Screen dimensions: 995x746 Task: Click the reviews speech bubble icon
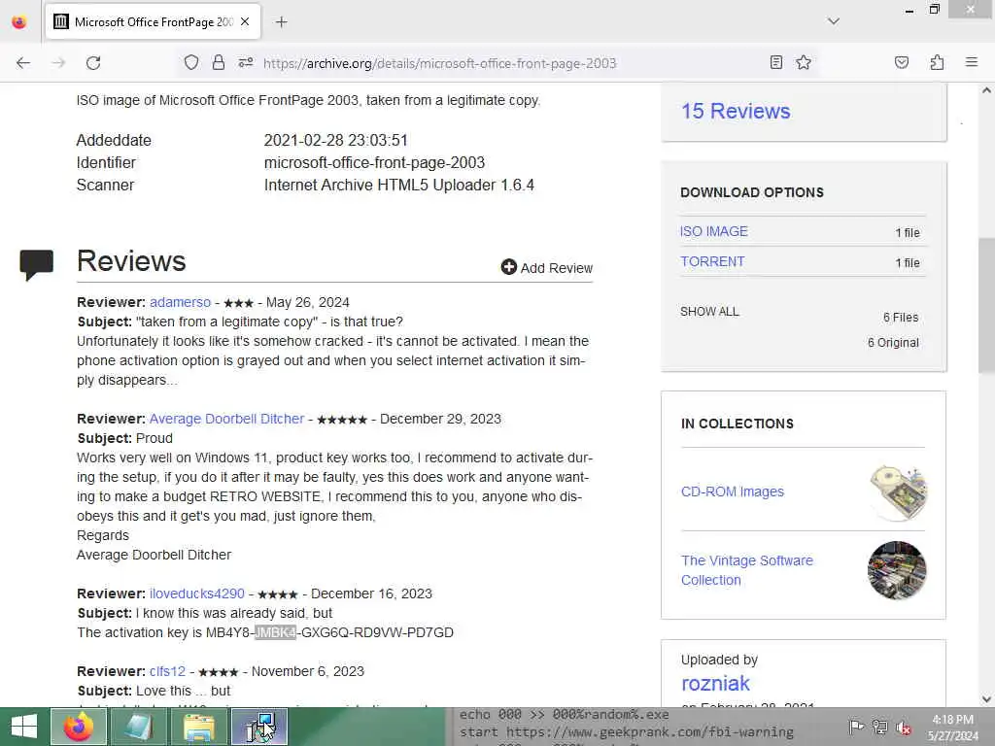36,264
